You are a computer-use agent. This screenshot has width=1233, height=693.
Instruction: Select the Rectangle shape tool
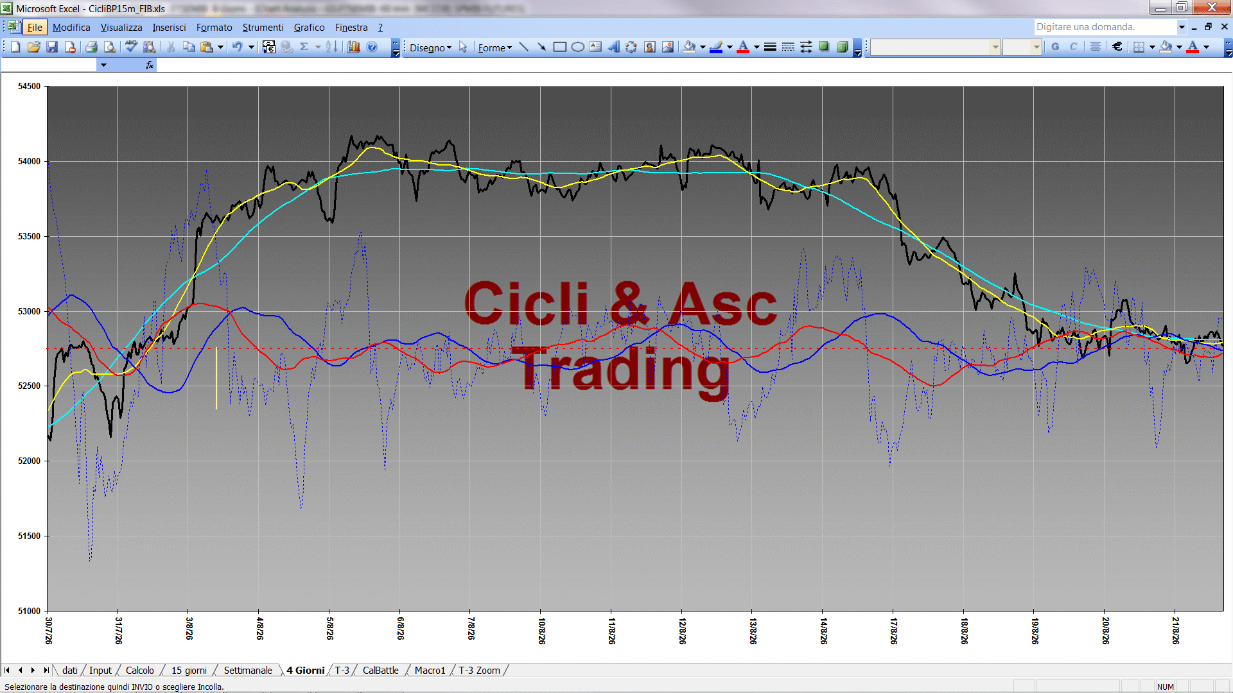tap(560, 47)
